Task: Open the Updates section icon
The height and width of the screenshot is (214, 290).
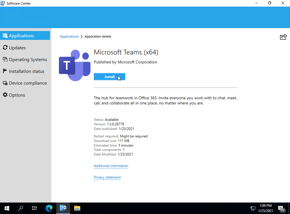Action: coord(5,48)
